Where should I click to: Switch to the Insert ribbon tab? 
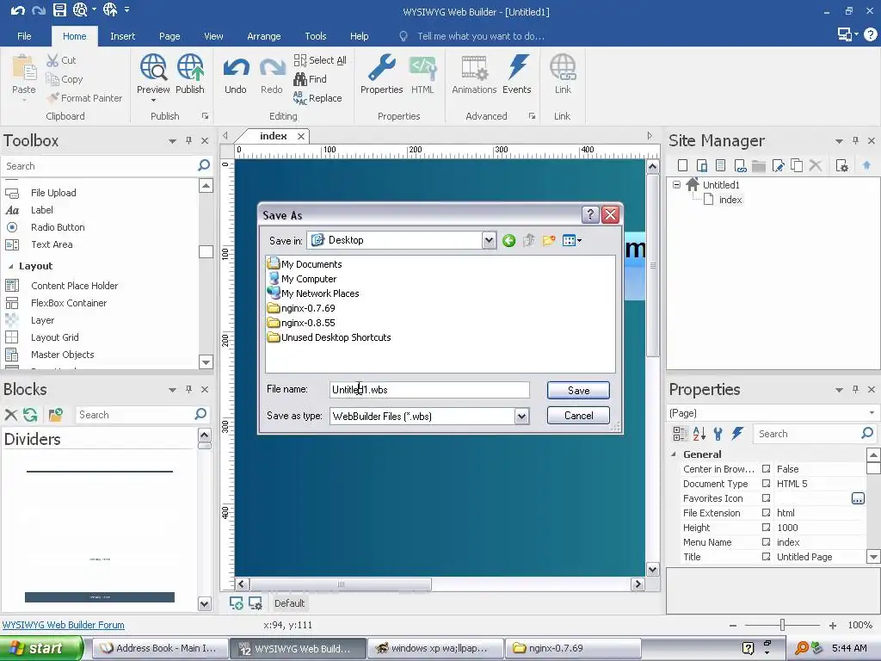pos(122,36)
